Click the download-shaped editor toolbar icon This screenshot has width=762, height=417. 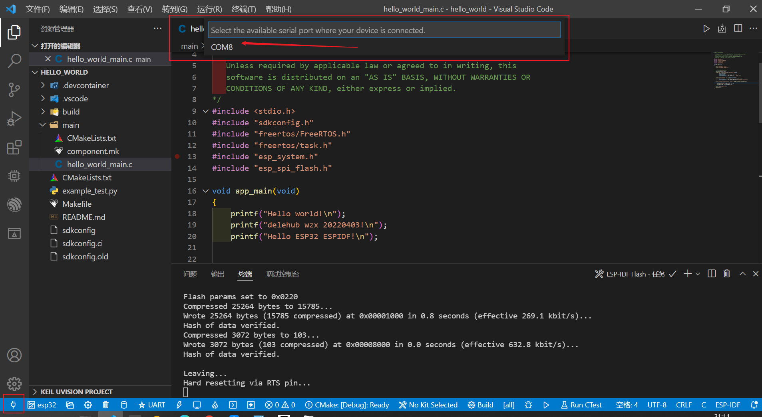pos(722,28)
